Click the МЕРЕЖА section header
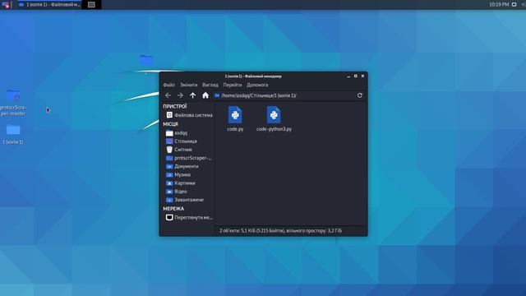The width and height of the screenshot is (526, 296). coord(173,209)
